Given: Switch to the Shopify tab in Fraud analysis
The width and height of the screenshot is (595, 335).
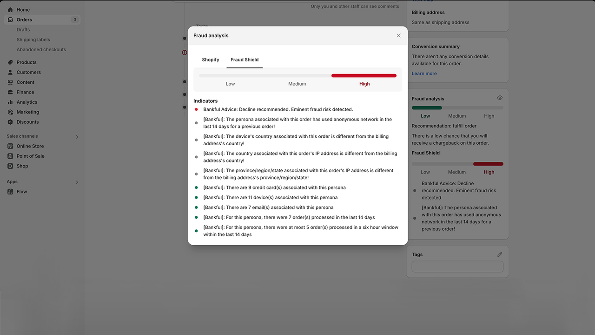Looking at the screenshot, I should tap(210, 60).
